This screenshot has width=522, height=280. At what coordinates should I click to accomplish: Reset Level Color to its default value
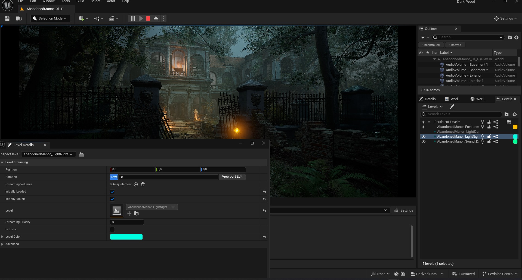tap(264, 237)
